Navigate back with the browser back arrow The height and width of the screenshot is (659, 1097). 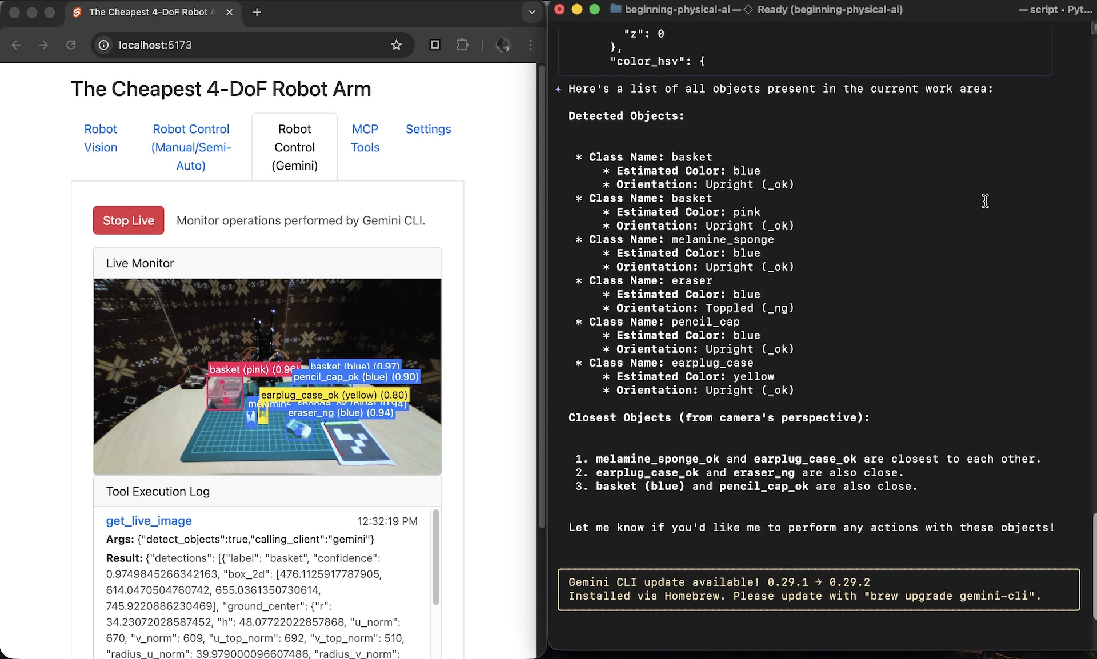(16, 45)
